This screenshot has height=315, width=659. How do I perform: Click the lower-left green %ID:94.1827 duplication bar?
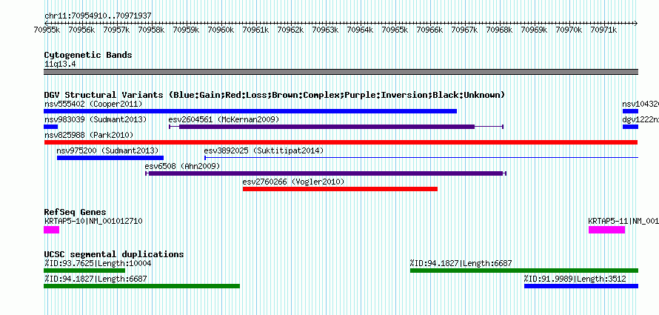[141, 286]
